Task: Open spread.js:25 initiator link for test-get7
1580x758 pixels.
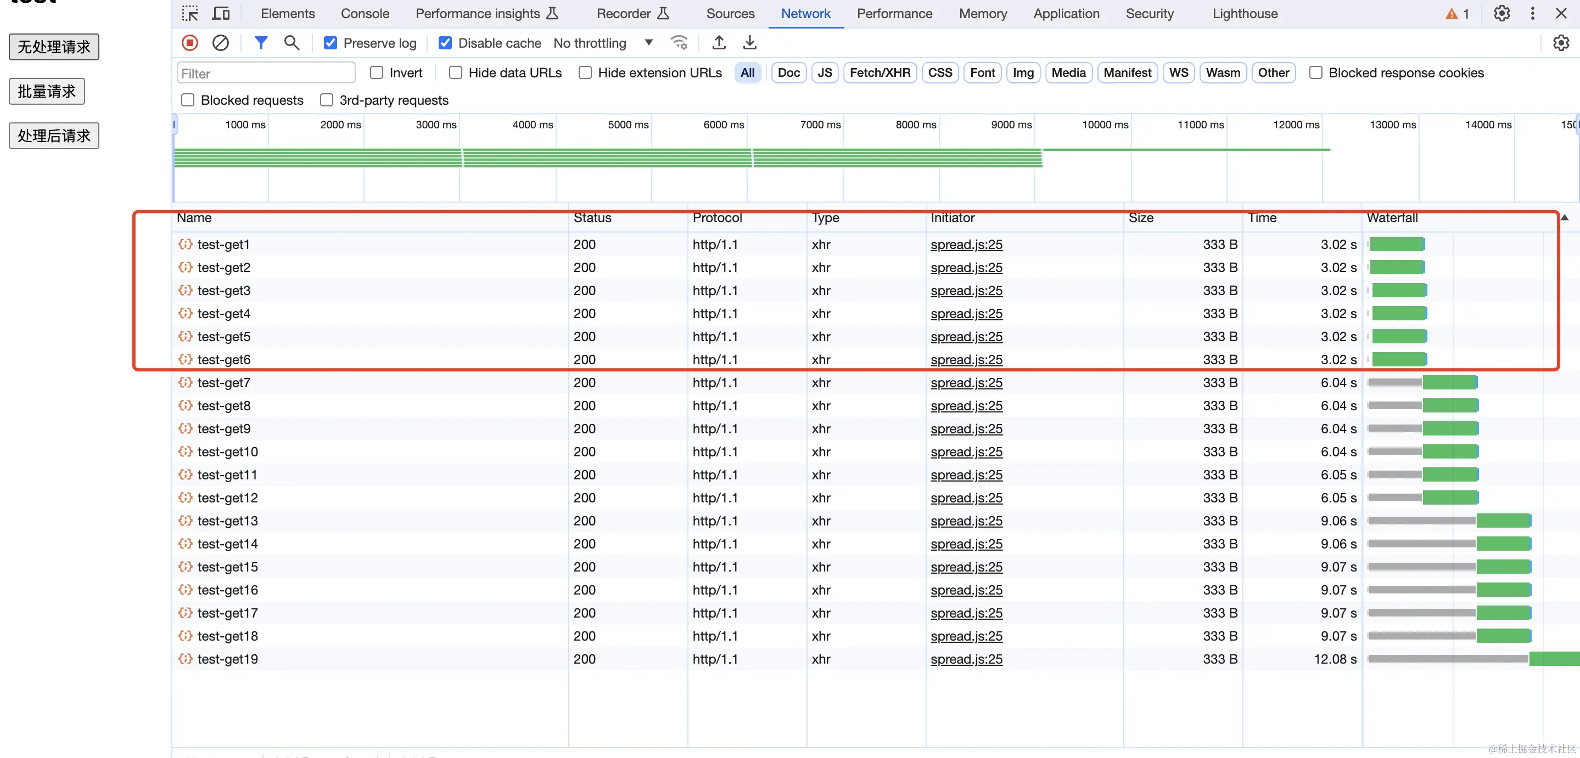Action: [x=966, y=383]
